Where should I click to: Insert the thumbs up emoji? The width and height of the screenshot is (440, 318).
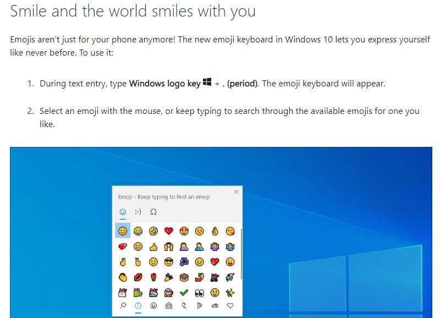click(153, 246)
